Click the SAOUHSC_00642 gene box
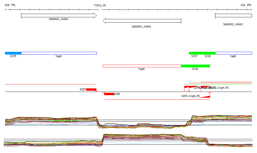This screenshot has width=257, height=153. pyautogui.click(x=233, y=16)
